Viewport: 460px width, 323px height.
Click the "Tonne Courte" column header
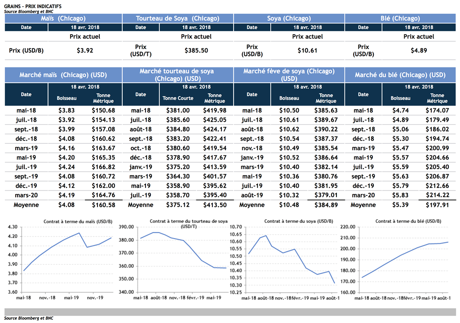coord(178,98)
